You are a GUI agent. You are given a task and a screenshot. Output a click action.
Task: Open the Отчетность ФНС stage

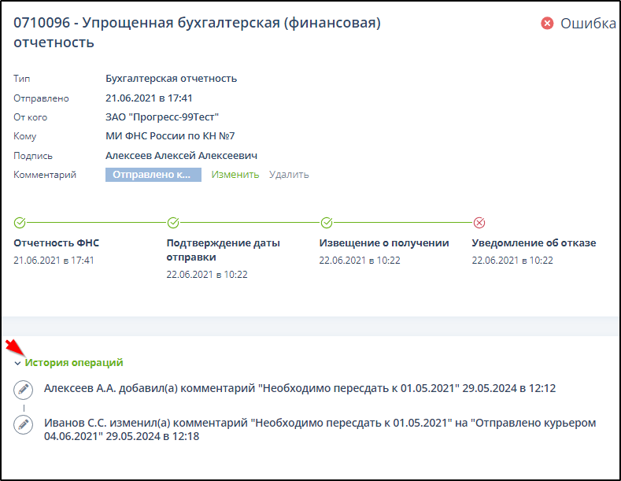pyautogui.click(x=57, y=243)
